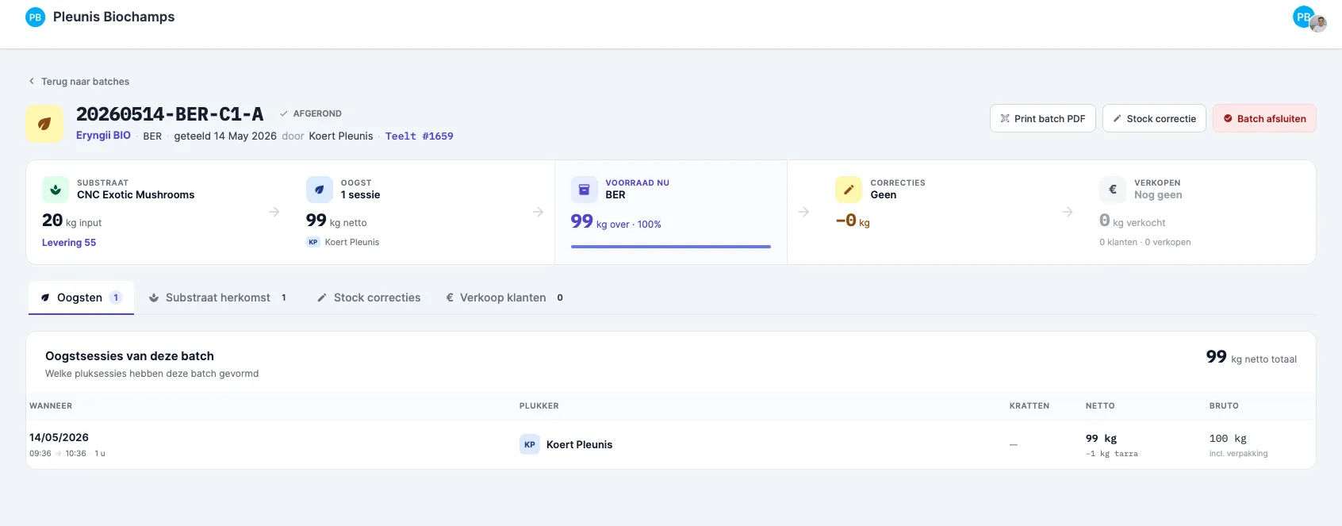Click the green Substraat sprout icon

[x=56, y=190]
